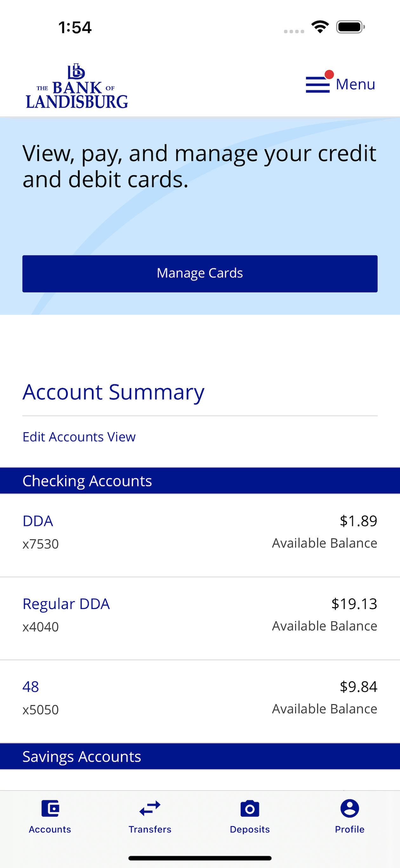Open the Edit Accounts View link
The image size is (400, 868).
[x=79, y=437]
